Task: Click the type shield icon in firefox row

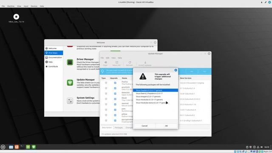Action: 106,83
